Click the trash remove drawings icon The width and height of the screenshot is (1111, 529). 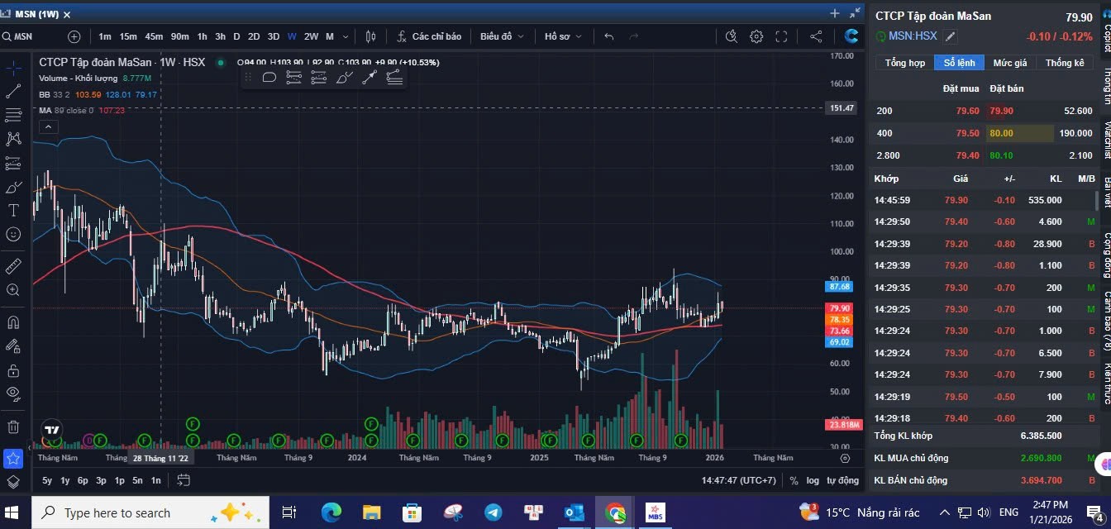(13, 427)
